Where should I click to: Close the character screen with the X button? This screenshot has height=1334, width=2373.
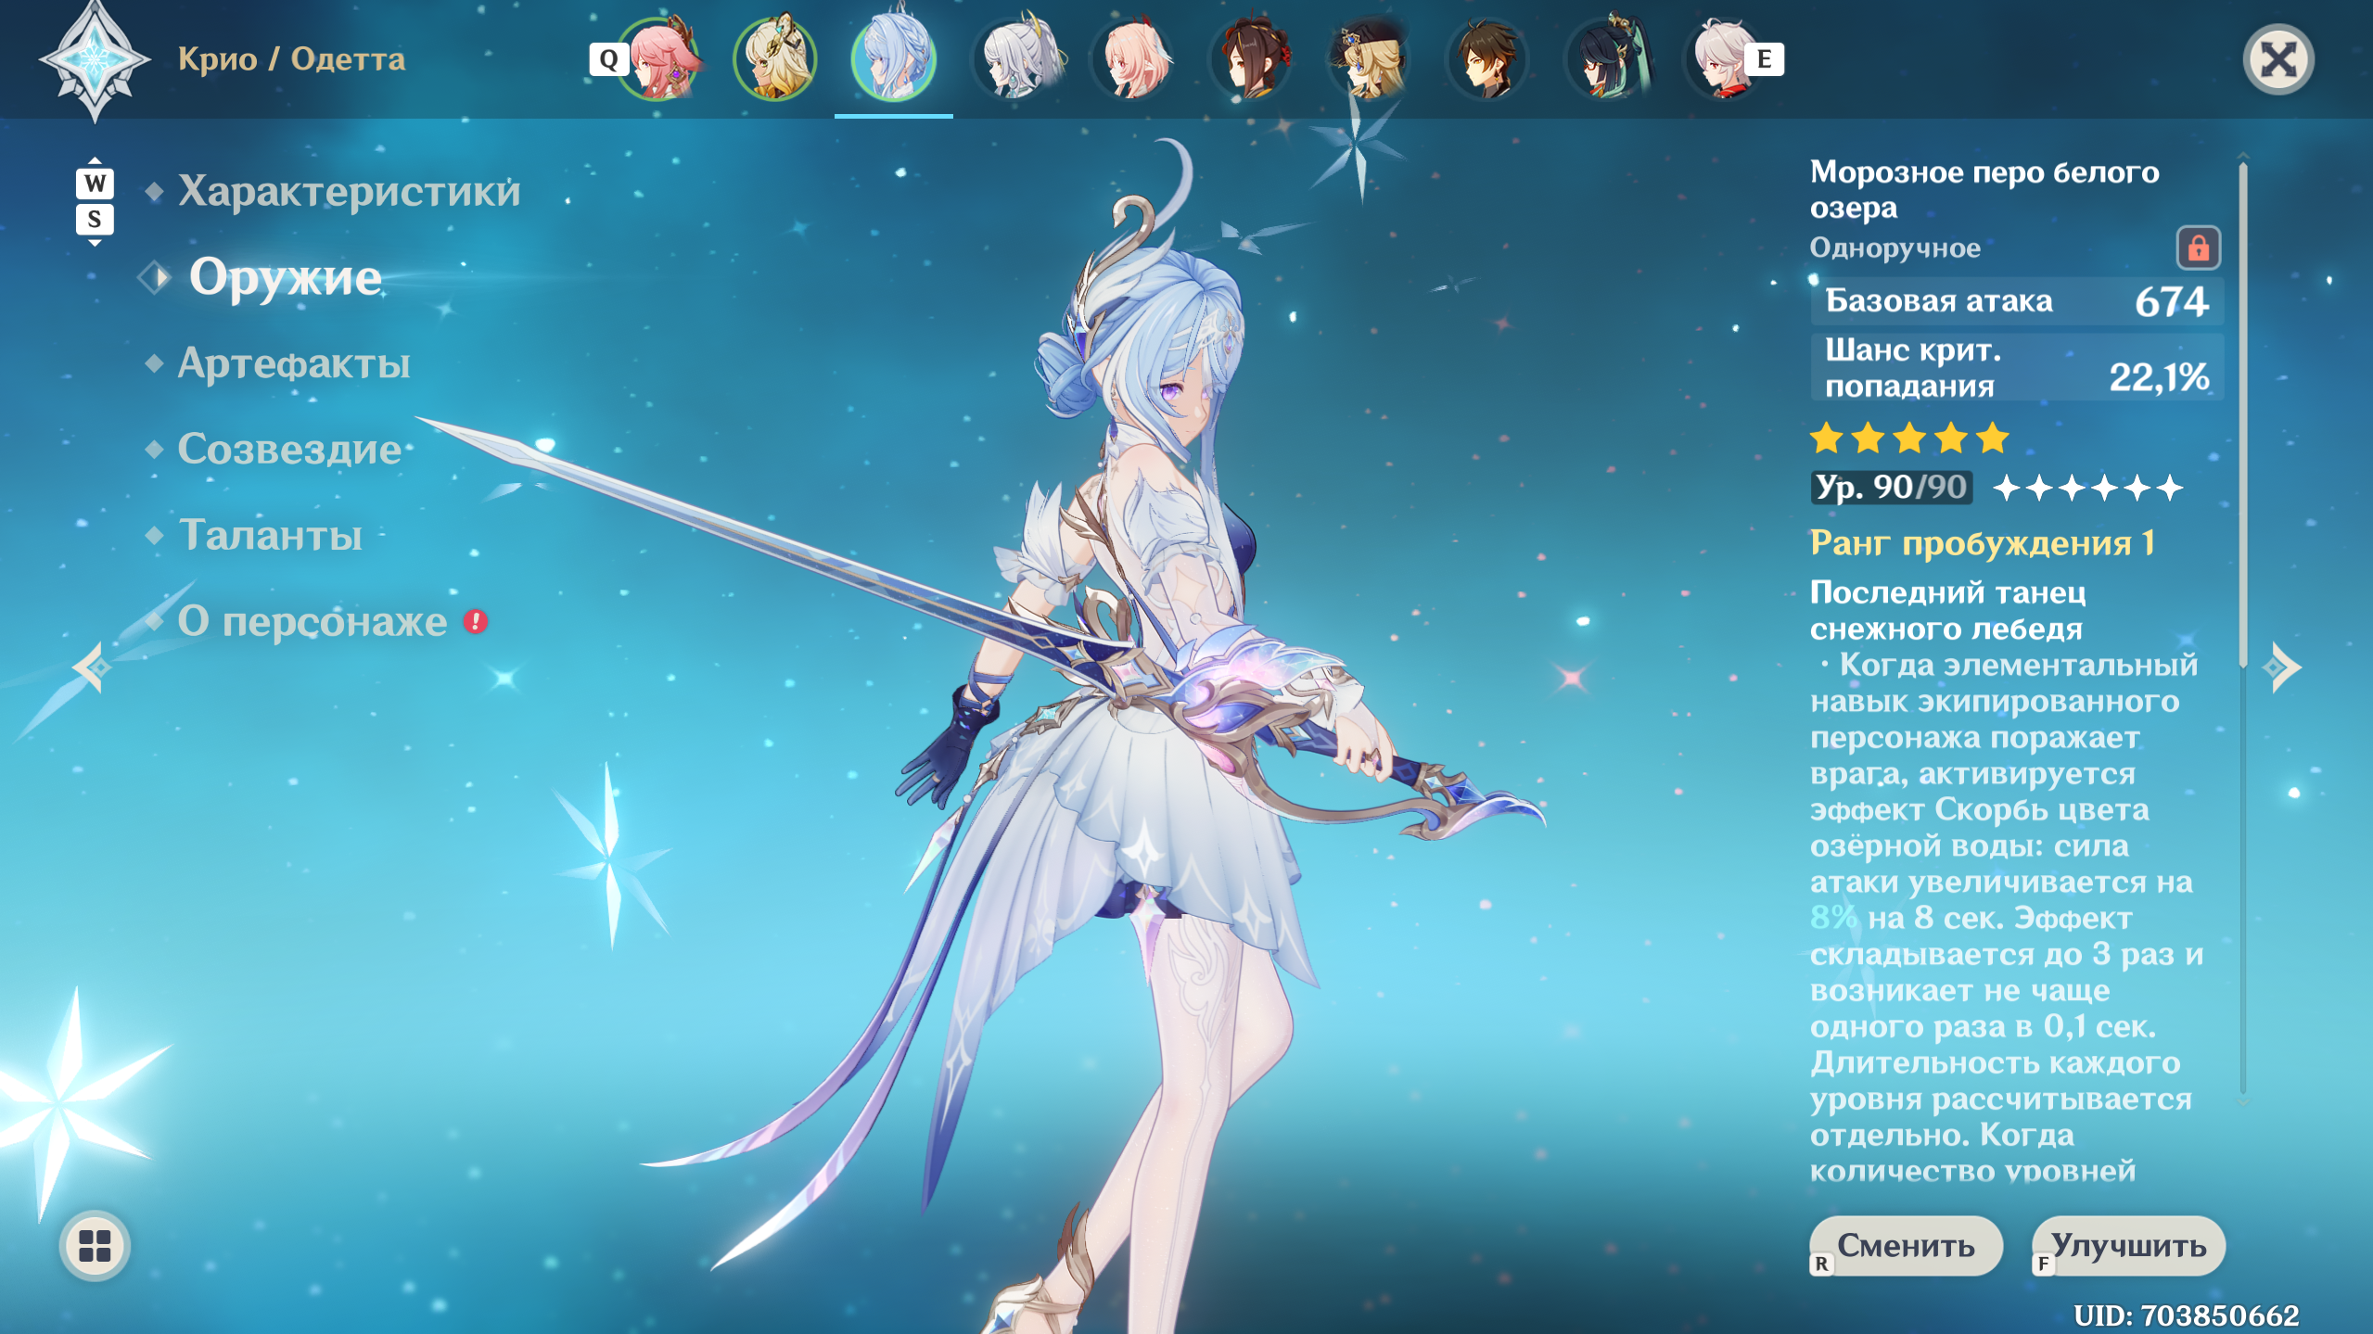click(2277, 60)
